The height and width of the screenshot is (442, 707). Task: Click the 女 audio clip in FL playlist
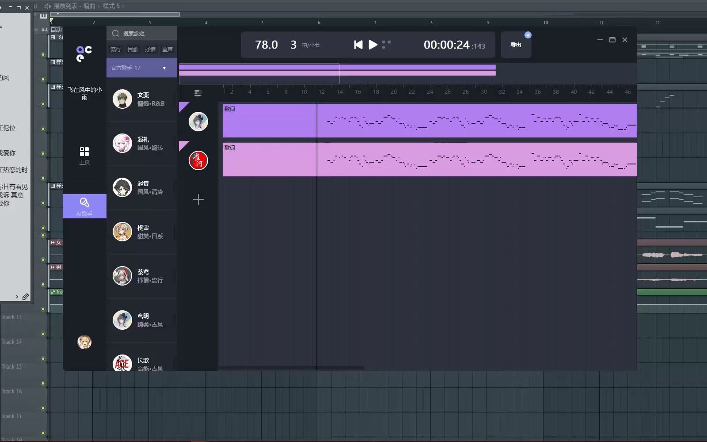[56, 242]
